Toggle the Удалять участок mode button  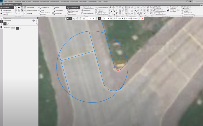[x=17, y=28]
